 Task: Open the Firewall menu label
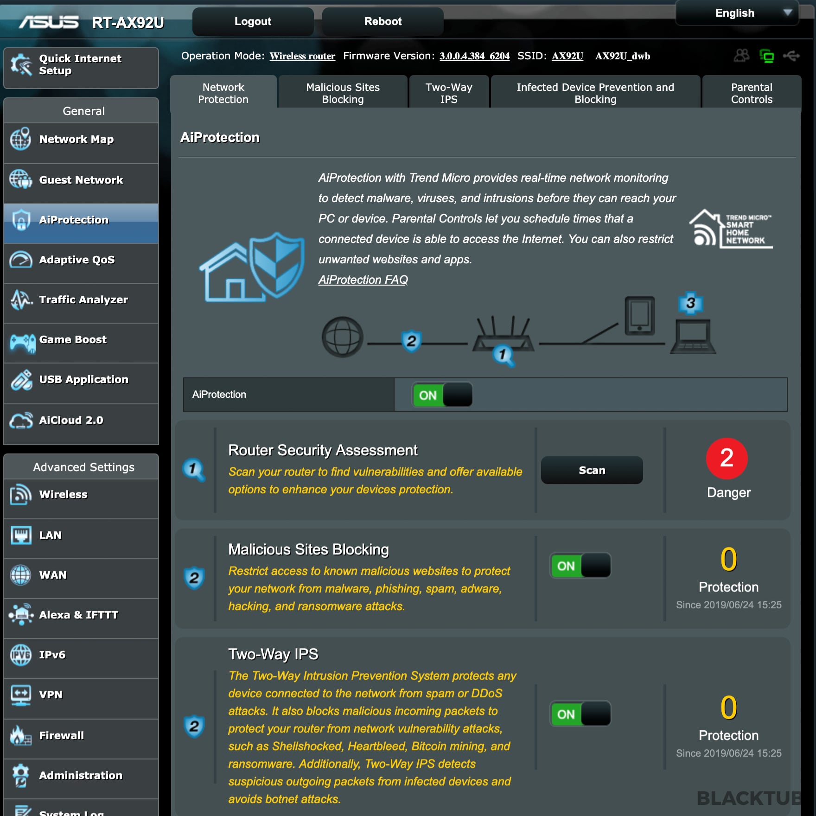tap(62, 735)
